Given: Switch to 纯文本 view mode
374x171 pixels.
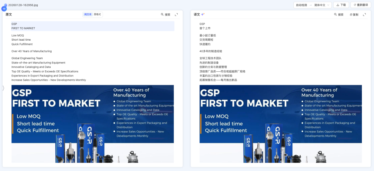Looking at the screenshot, I should [88, 14].
